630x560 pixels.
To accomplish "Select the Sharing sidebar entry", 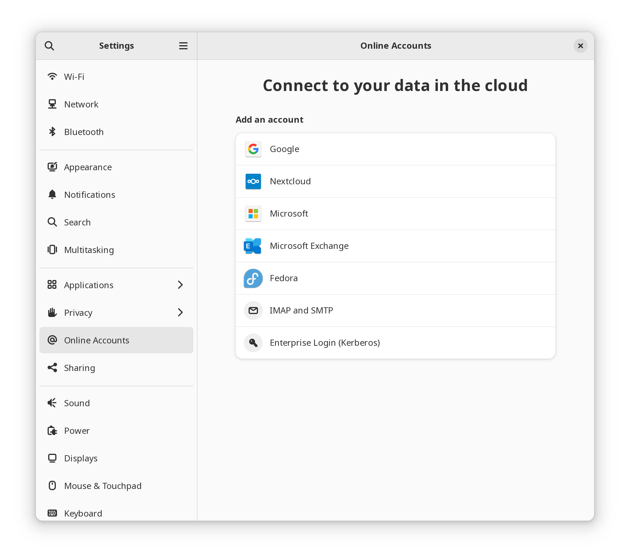I will tap(80, 368).
